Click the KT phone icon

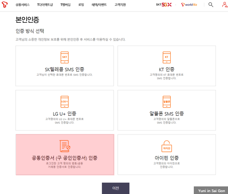(x=167, y=57)
